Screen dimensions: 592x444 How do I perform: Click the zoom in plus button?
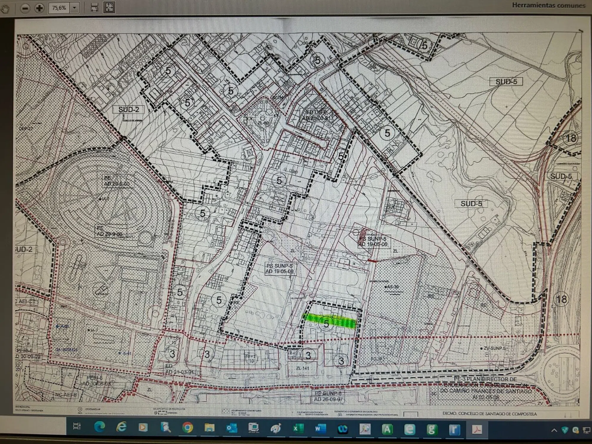pyautogui.click(x=39, y=8)
